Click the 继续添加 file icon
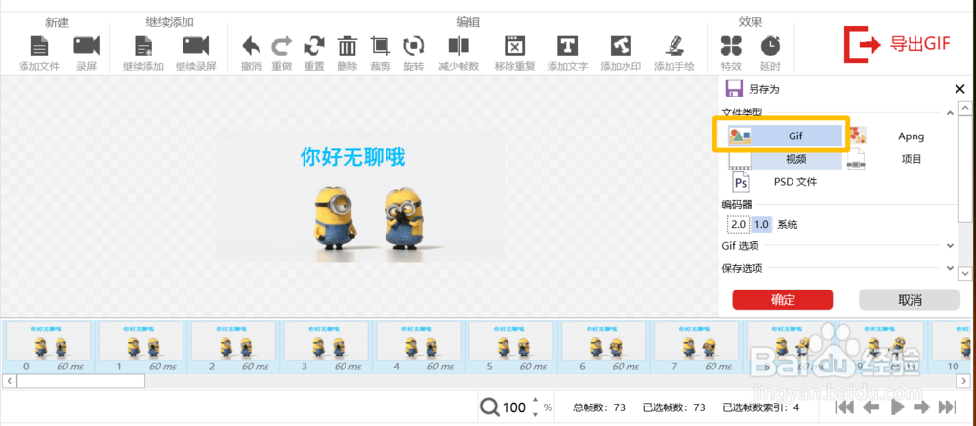The height and width of the screenshot is (426, 976). (x=143, y=46)
